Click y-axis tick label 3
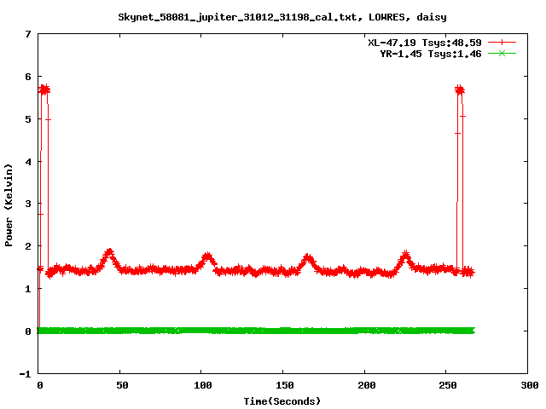The image size is (546, 409). 28,204
